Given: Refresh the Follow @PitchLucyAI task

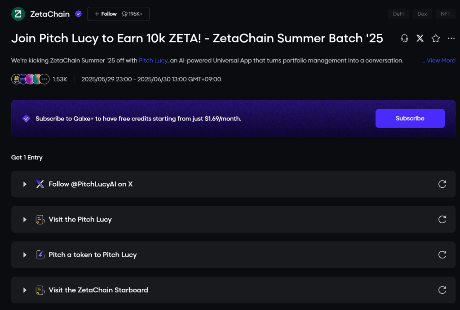Looking at the screenshot, I should pyautogui.click(x=442, y=184).
